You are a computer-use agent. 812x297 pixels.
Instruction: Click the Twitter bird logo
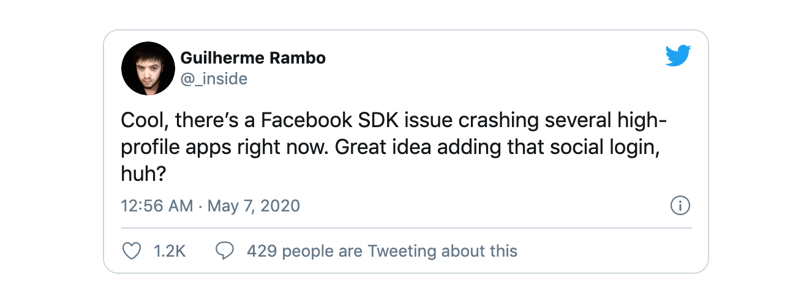pyautogui.click(x=679, y=56)
